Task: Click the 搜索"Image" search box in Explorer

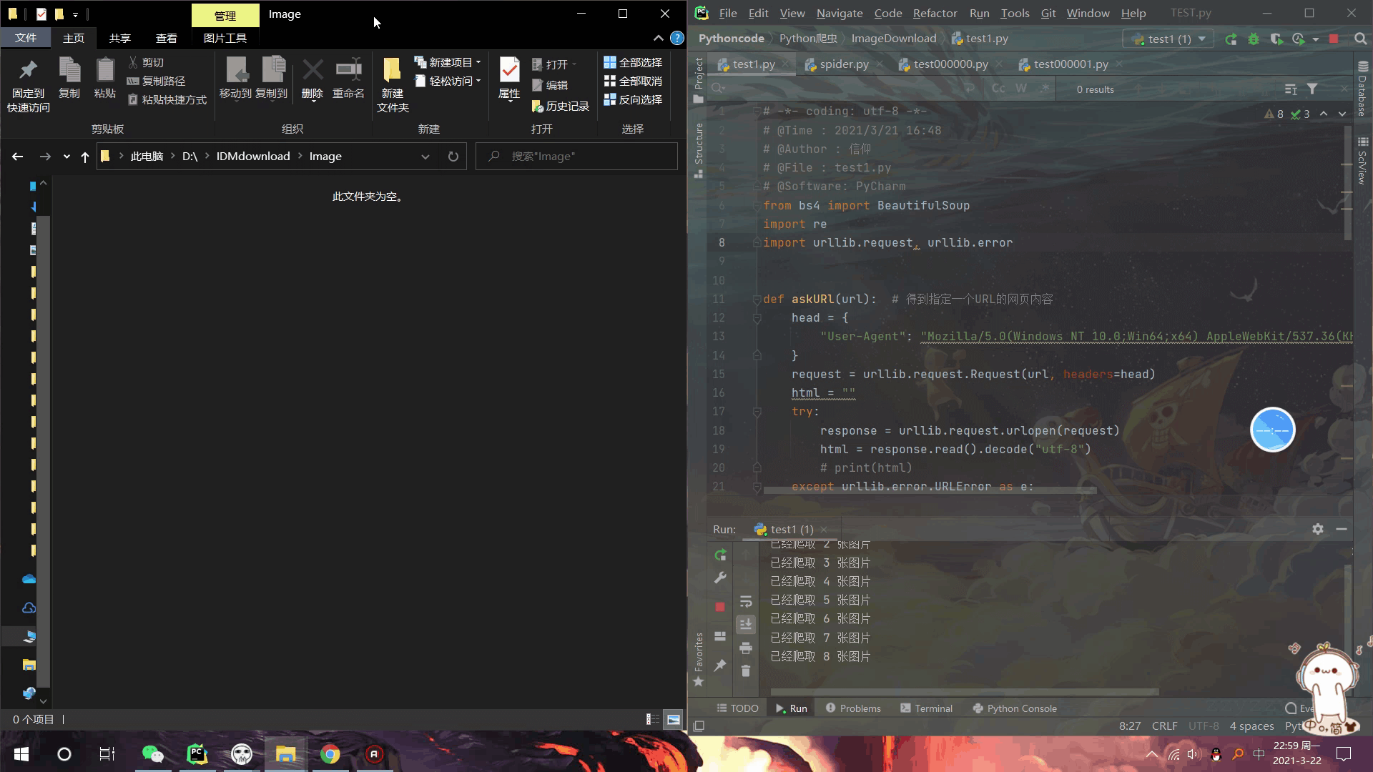Action: tap(576, 157)
